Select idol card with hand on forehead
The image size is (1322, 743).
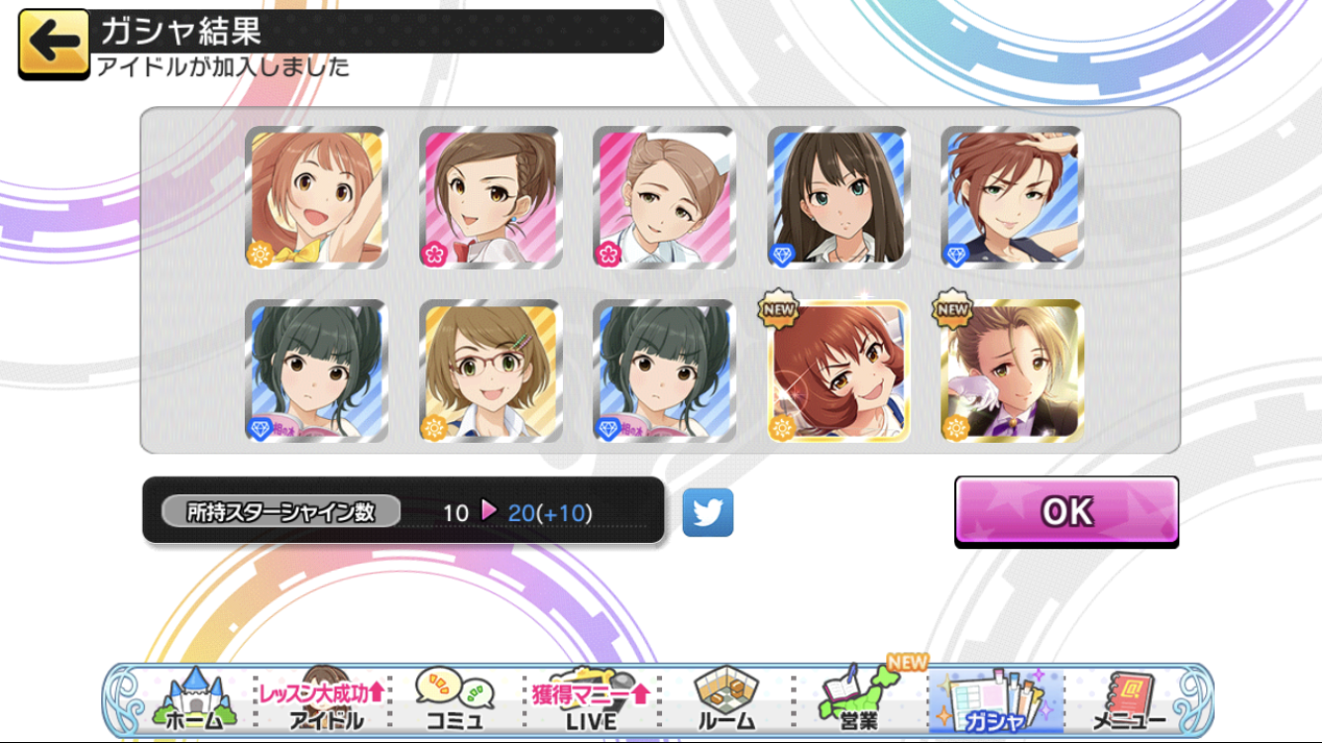(x=1012, y=197)
